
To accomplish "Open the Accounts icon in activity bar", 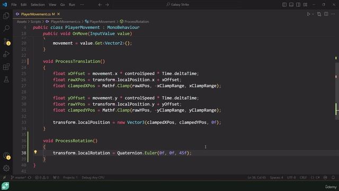I will 6,155.
